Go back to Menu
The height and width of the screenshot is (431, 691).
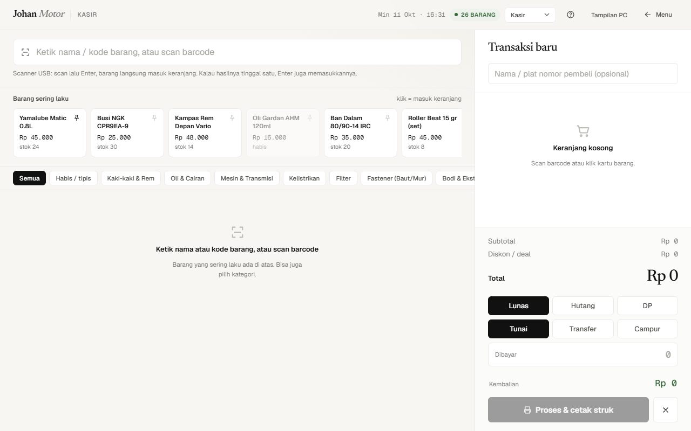658,15
